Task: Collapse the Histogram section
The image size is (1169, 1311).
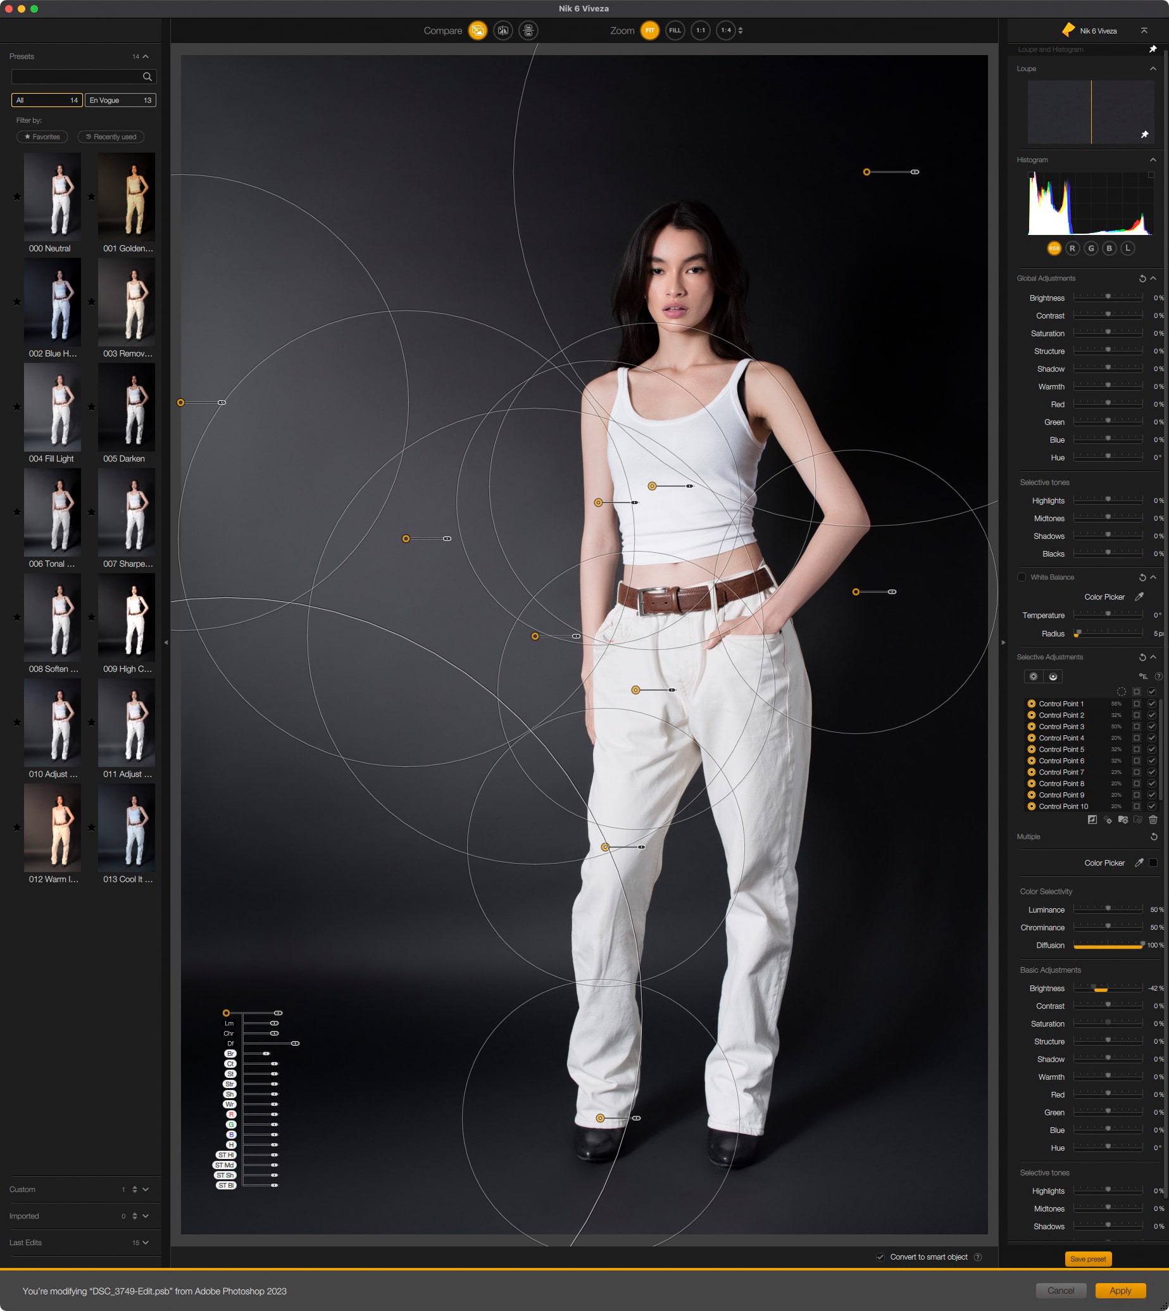Action: [x=1153, y=160]
